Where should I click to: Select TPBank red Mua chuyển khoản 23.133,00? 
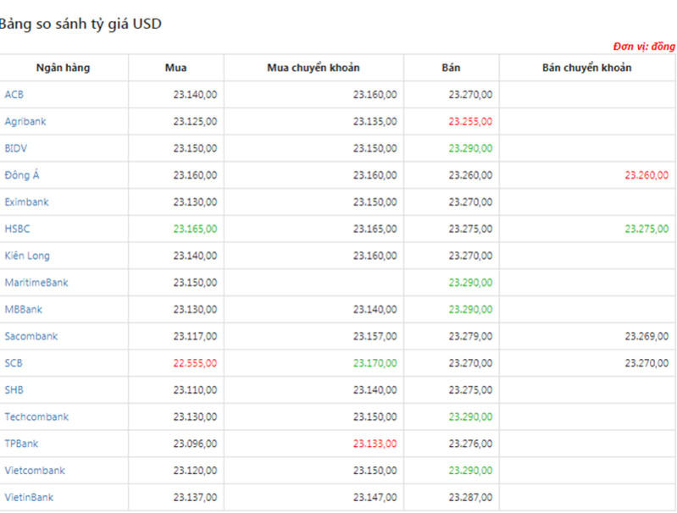375,443
